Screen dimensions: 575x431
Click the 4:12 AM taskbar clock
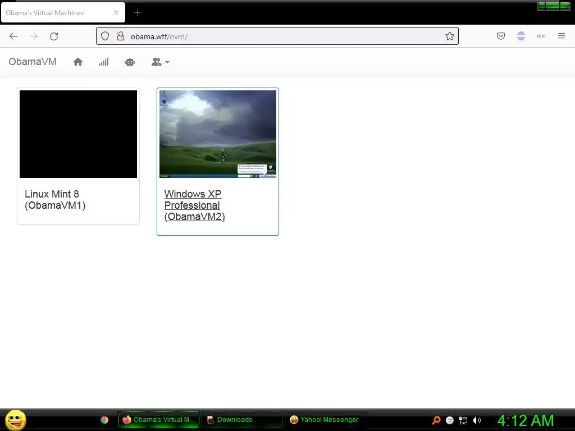coord(526,420)
